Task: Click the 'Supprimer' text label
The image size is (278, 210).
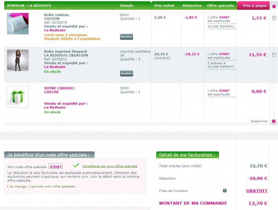Action: 259,121
